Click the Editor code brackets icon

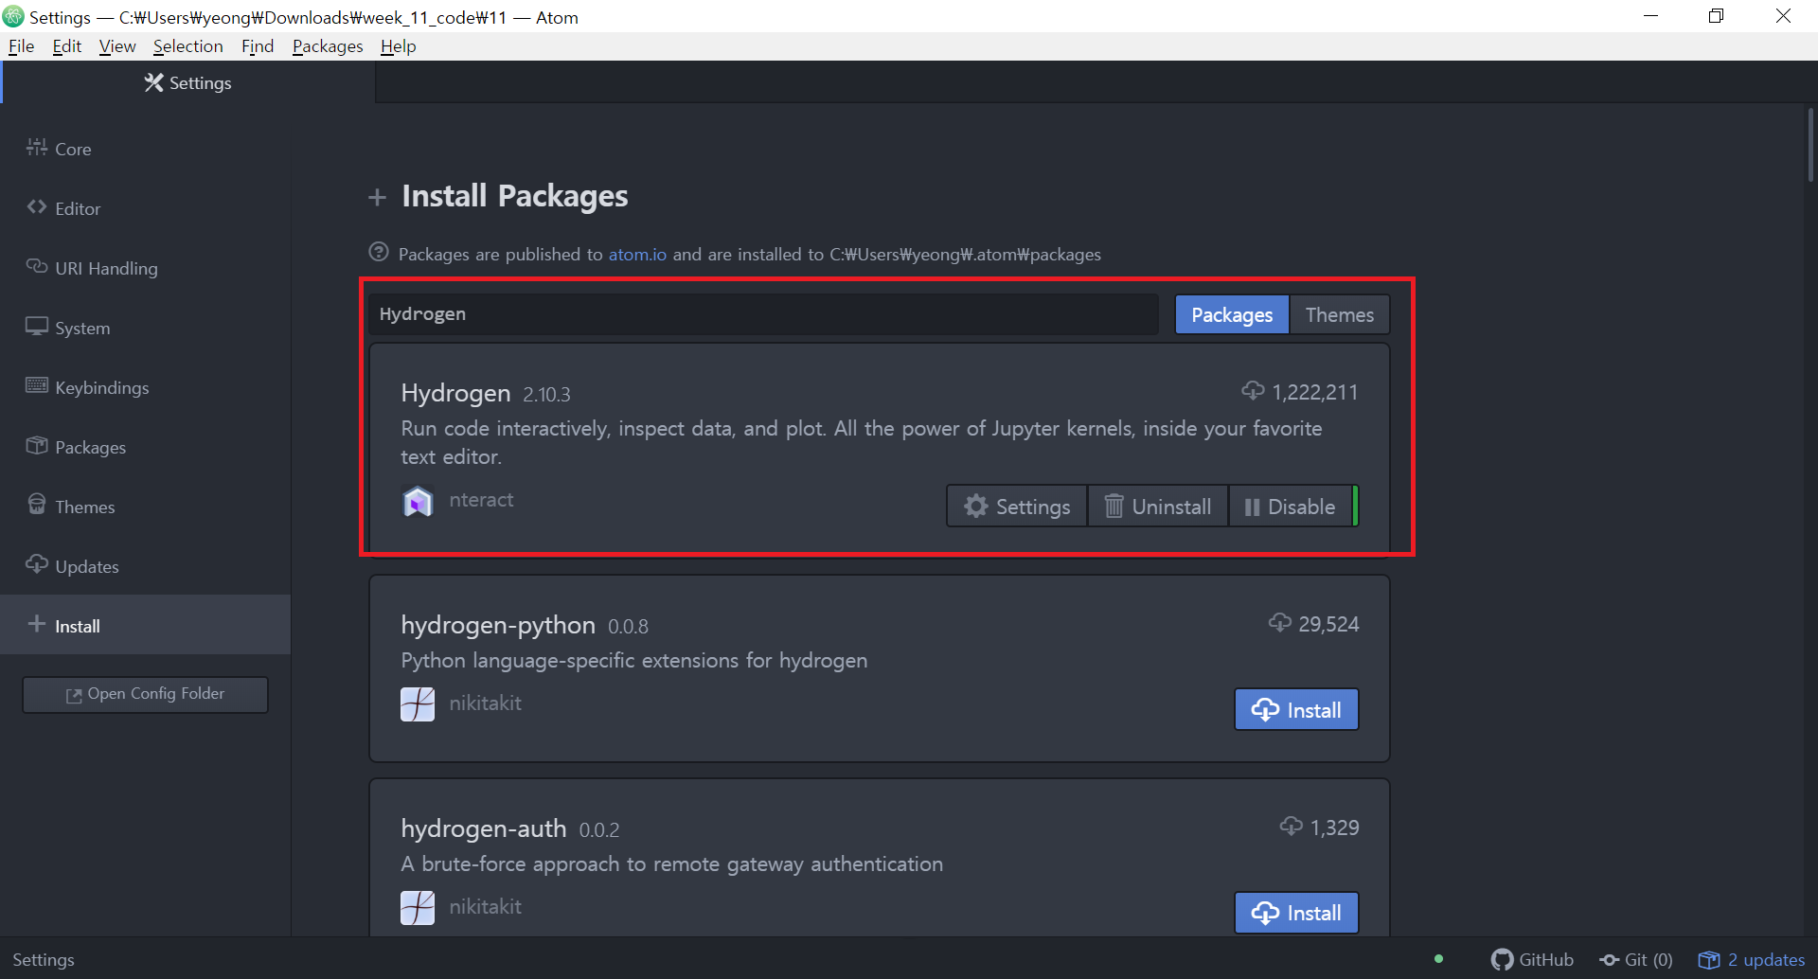(x=37, y=206)
